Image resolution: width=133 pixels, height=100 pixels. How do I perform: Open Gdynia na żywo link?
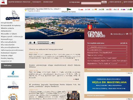69,12
